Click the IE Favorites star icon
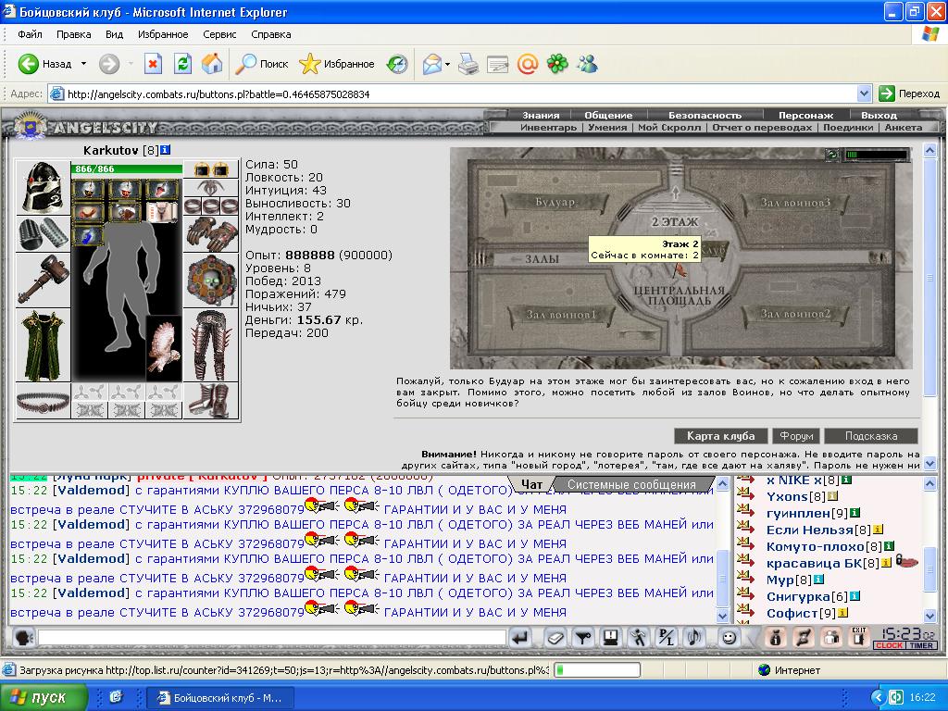This screenshot has height=711, width=948. click(x=309, y=64)
